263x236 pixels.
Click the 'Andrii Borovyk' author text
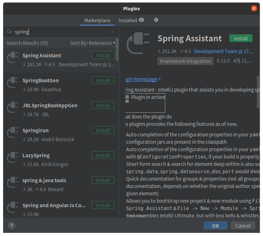(x=58, y=139)
